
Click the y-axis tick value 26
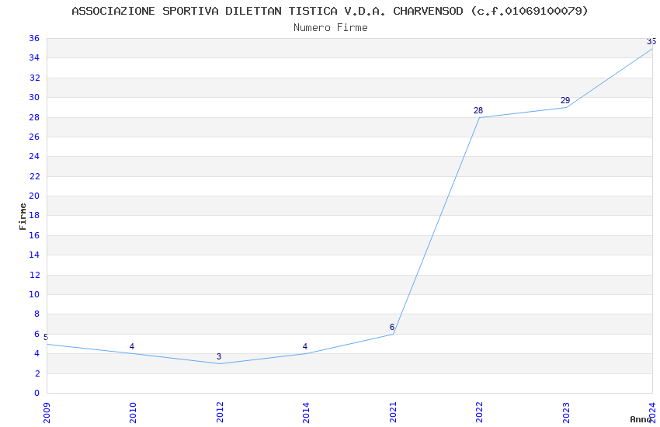click(34, 137)
